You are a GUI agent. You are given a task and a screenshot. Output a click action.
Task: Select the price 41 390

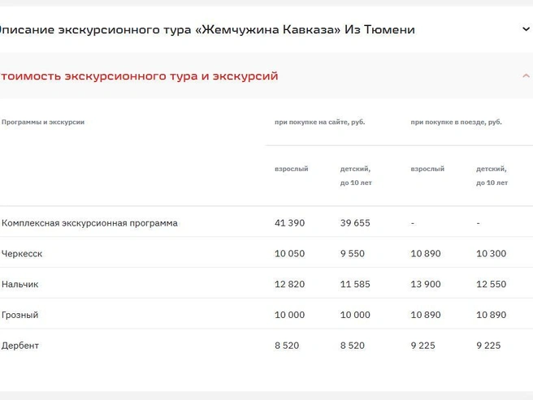[289, 223]
